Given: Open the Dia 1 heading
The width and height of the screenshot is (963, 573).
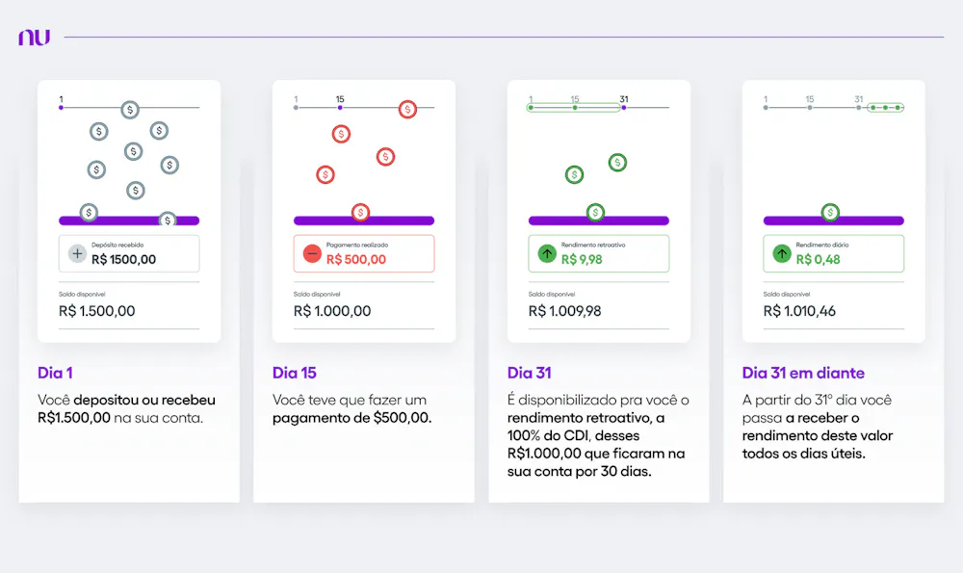Looking at the screenshot, I should 56,373.
